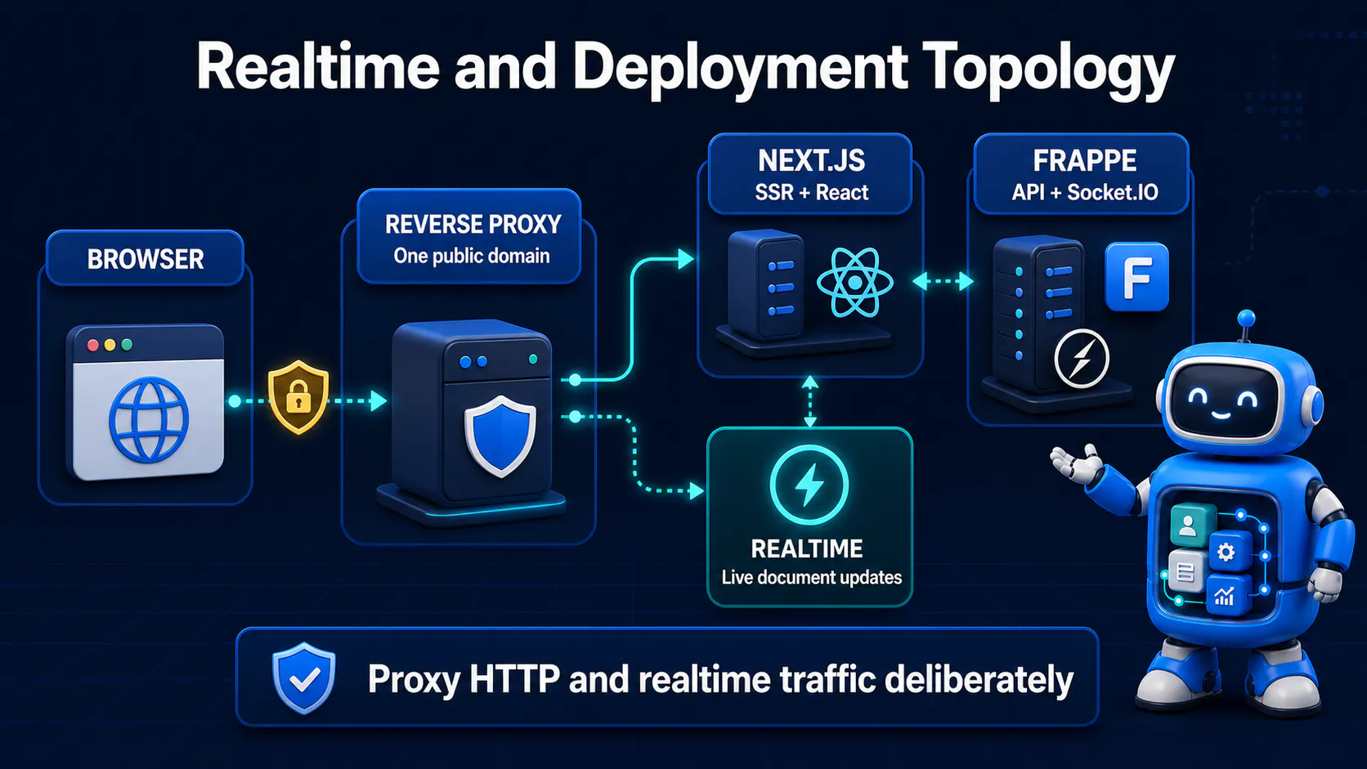Click the REVERSE PROXY label box
Viewport: 1367px width, 769px height.
coord(470,237)
